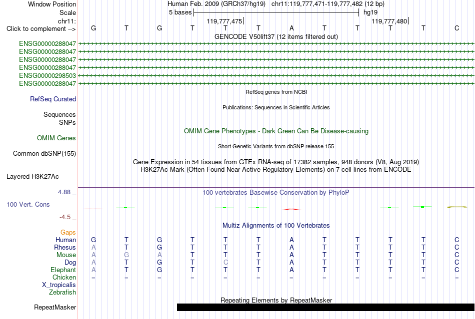475x319 pixels.
Task: Open the 'RefSeq genes from NCBI' track title
Action: click(276, 92)
